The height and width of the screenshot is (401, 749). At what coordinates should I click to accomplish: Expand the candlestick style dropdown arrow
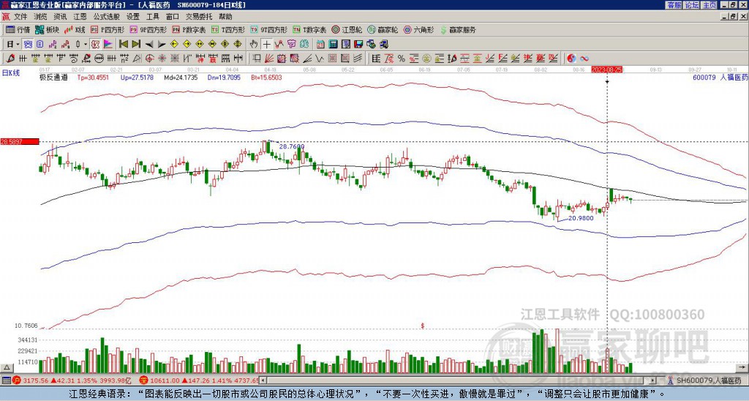pos(86,45)
